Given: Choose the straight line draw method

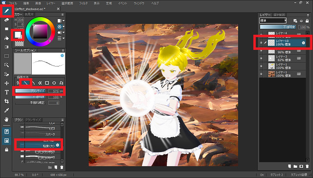Looking at the screenshot, I should tap(26, 83).
